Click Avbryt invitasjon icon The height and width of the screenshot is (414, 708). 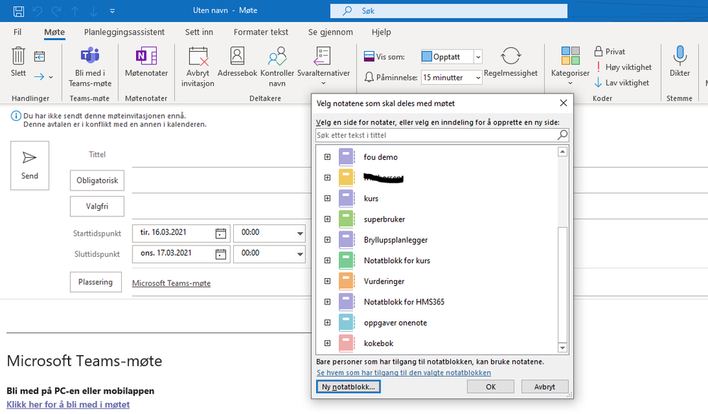(198, 56)
